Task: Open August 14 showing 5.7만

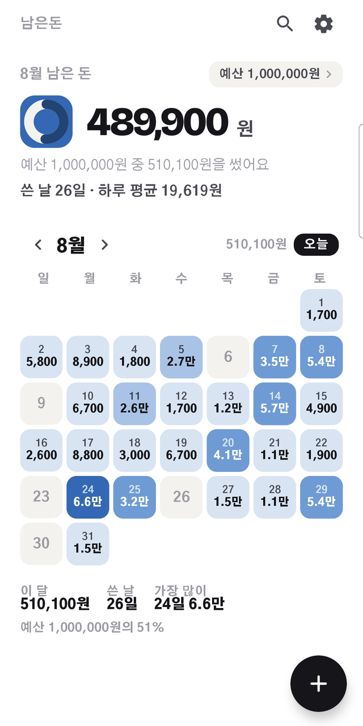Action: coord(275,403)
